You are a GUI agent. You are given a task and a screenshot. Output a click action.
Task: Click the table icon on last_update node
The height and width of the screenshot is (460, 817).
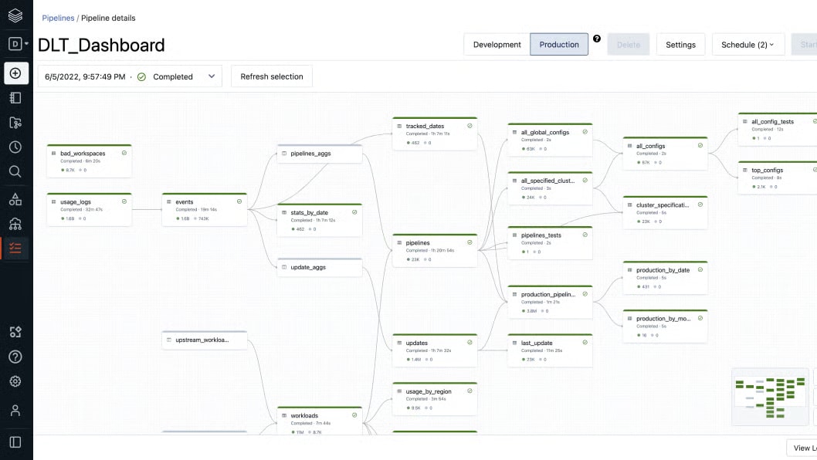point(514,343)
